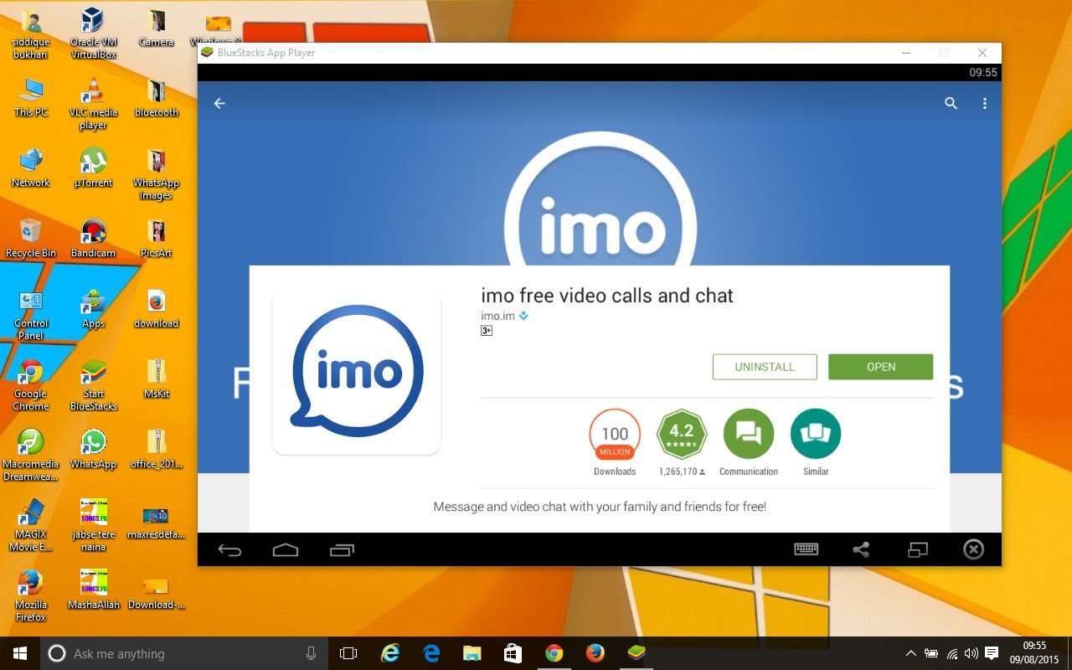Select the Bandicam desktop icon
The image size is (1072, 670).
[93, 238]
